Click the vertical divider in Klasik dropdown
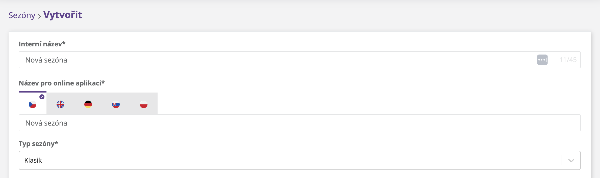The image size is (600, 178). tap(562, 160)
